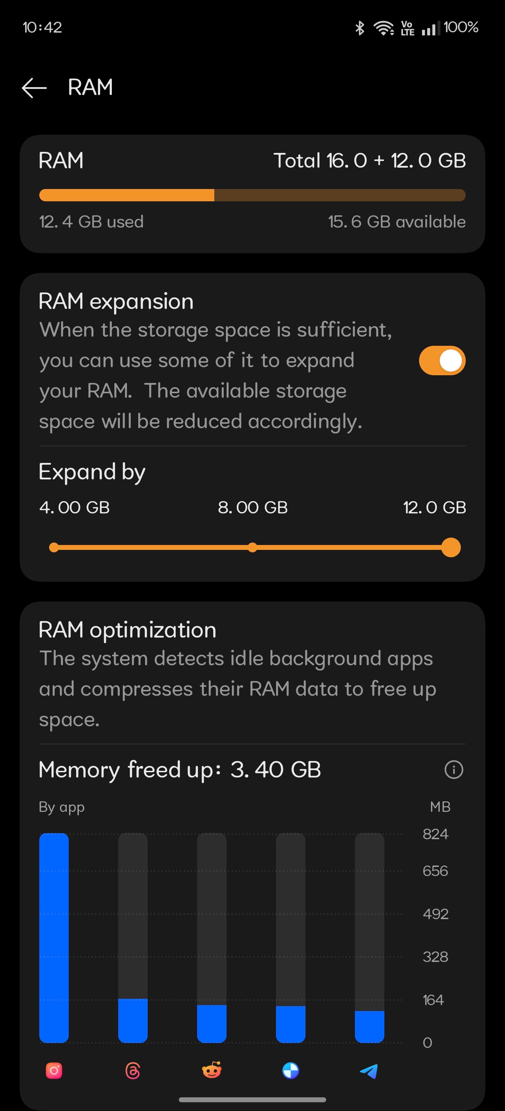Tap the blue-white circular app icon
Screen dimensions: 505x1111
pyautogui.click(x=291, y=1070)
